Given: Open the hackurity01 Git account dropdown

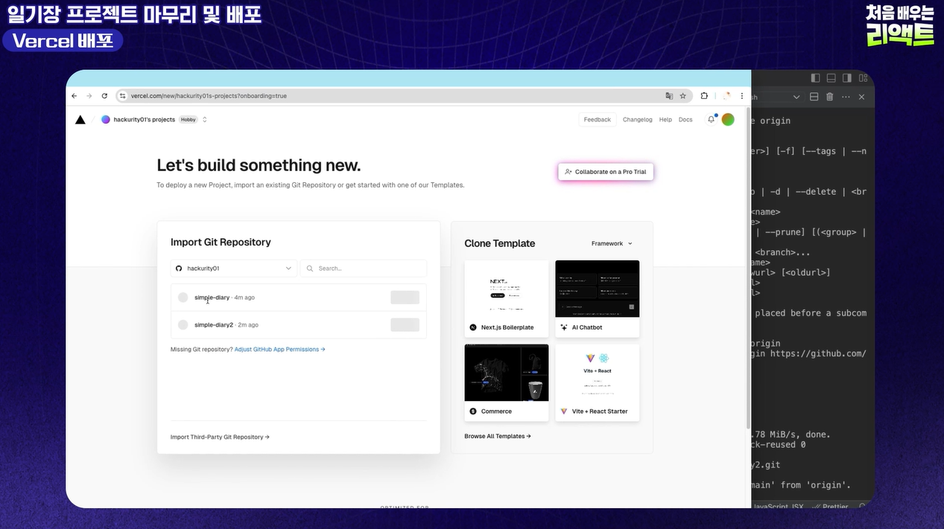Looking at the screenshot, I should click(234, 268).
